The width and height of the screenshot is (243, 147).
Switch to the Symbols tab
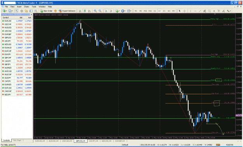click(x=7, y=140)
